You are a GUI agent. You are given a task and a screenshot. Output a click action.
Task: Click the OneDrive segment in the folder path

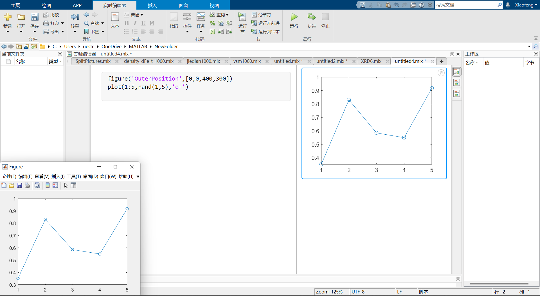pyautogui.click(x=111, y=46)
